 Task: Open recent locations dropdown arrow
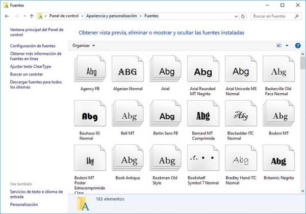24,16
